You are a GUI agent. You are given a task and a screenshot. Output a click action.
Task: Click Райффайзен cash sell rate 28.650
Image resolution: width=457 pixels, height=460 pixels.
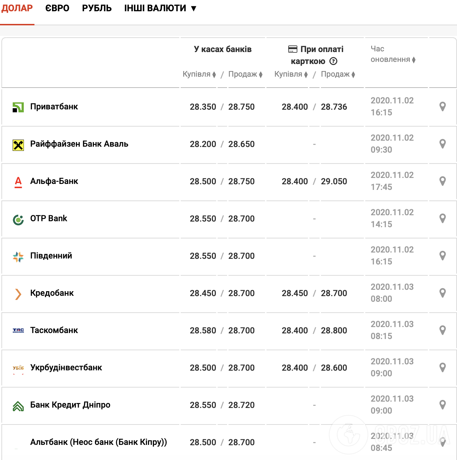(x=242, y=144)
